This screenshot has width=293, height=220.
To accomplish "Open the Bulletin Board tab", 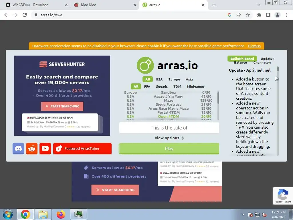I will 242,58.
